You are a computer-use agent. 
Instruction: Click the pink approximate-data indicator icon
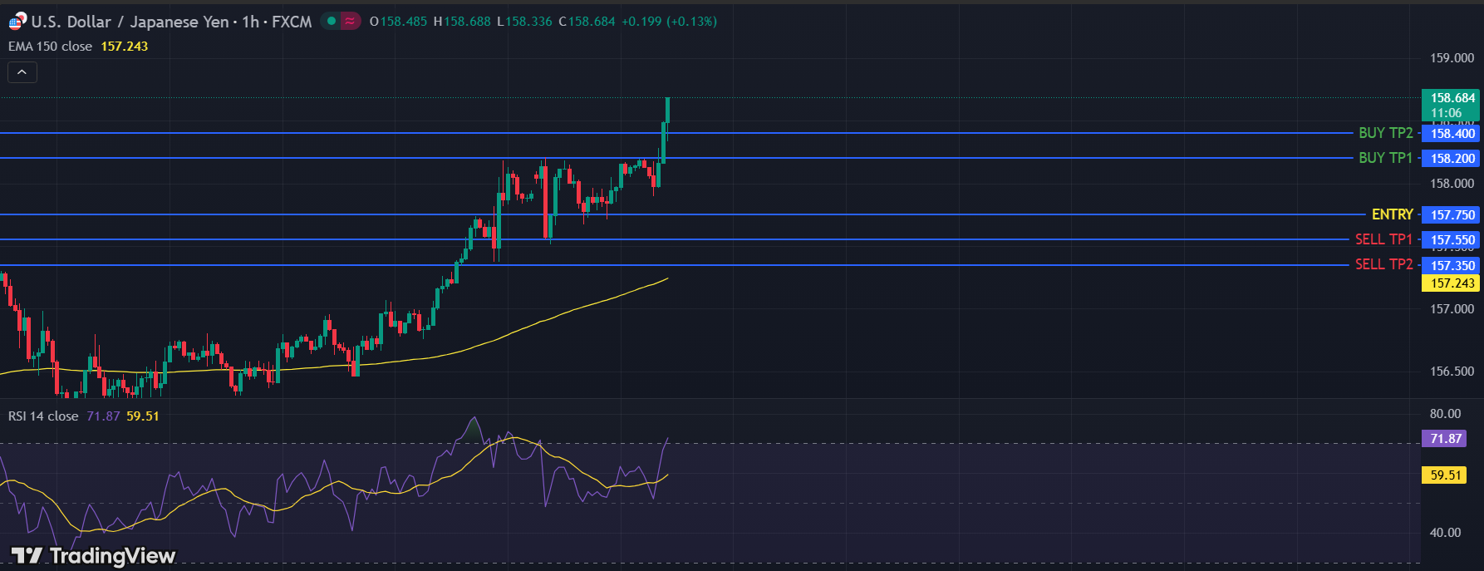coord(350,22)
